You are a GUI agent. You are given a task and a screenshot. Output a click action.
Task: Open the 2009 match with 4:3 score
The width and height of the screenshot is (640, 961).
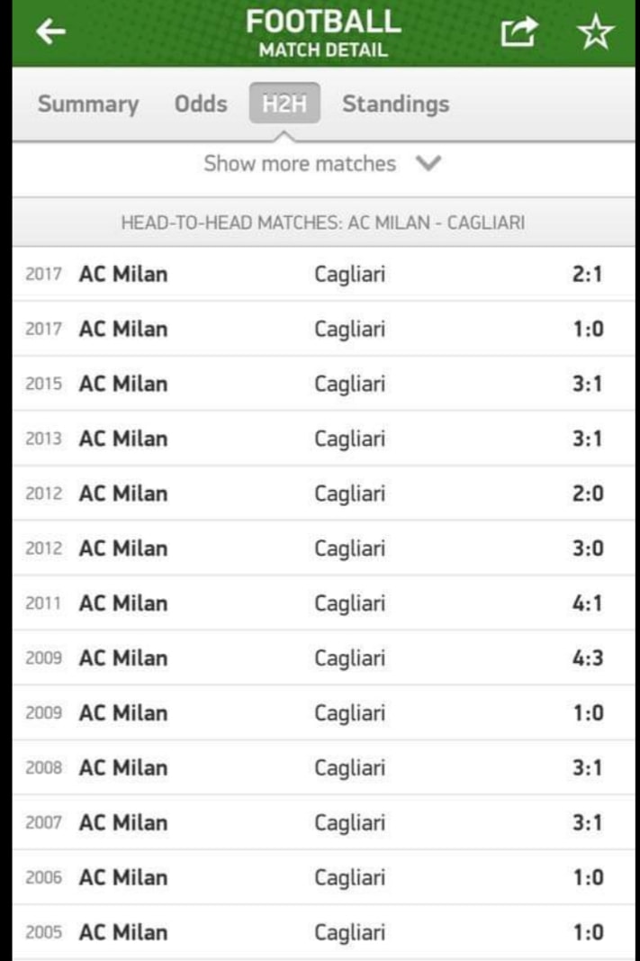(323, 657)
